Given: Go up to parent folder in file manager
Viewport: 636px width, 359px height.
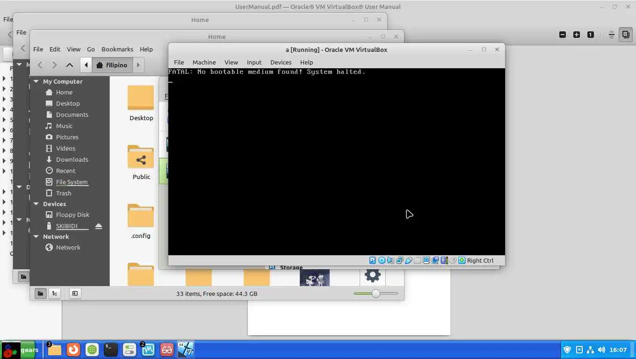Looking at the screenshot, I should [69, 65].
